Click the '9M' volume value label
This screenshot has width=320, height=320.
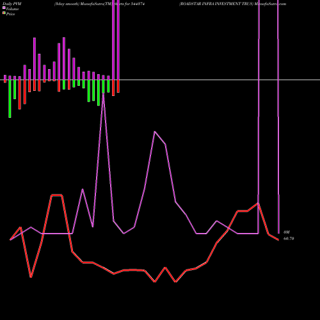(x=287, y=232)
